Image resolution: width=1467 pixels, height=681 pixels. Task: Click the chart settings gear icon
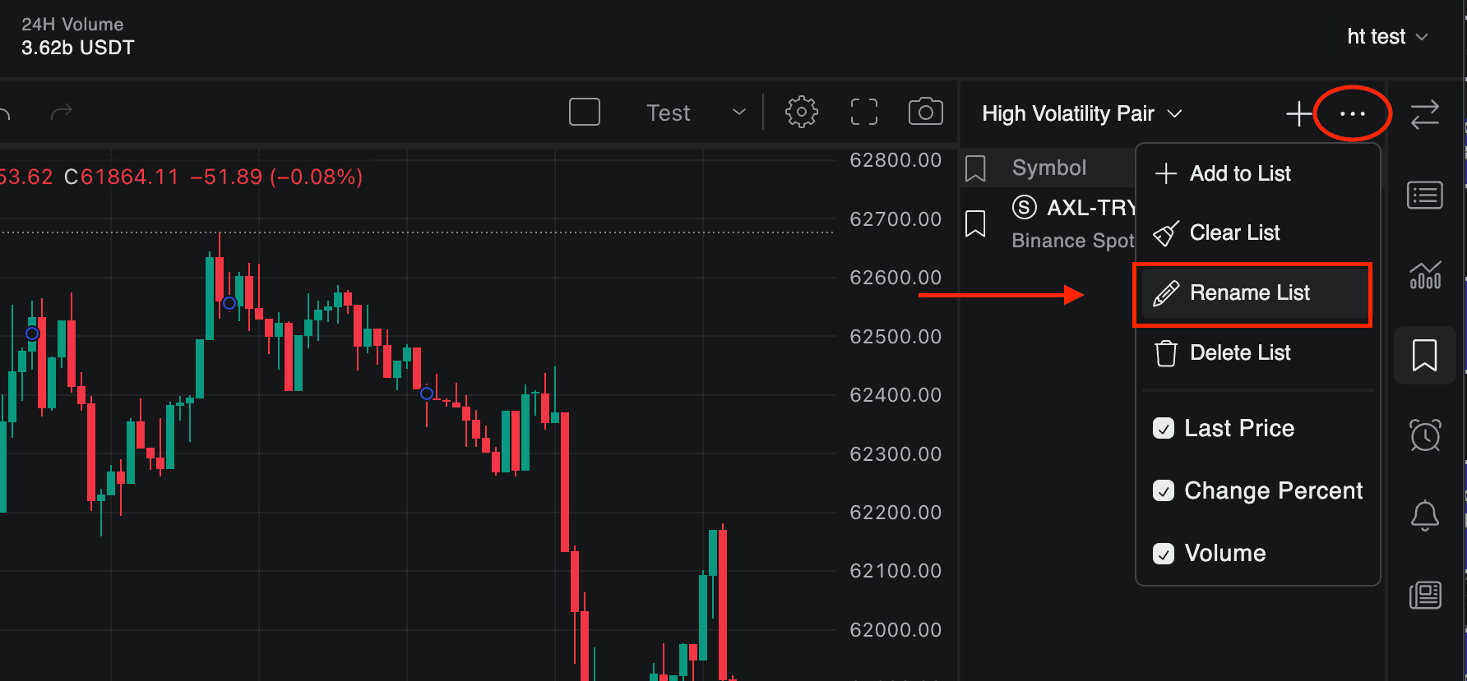(801, 112)
